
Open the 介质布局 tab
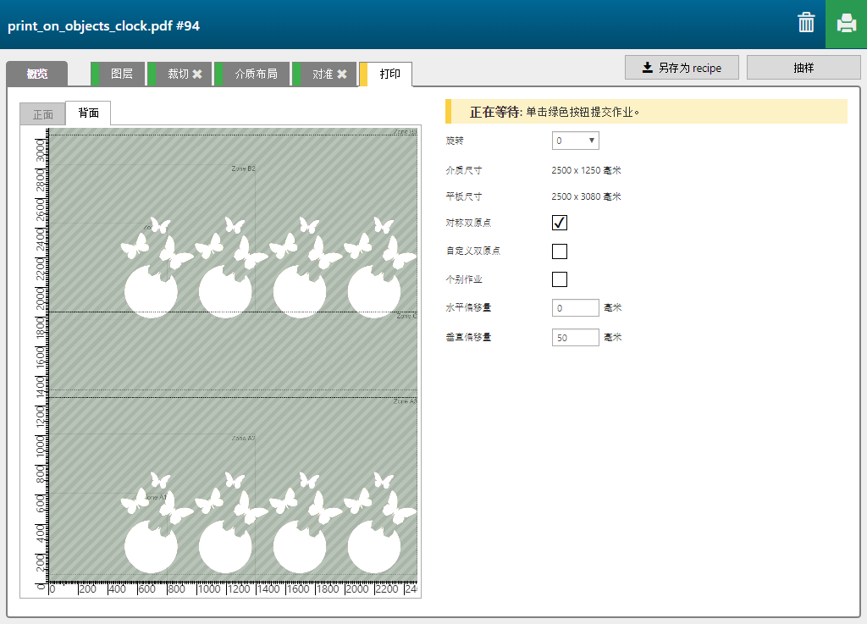click(x=252, y=74)
